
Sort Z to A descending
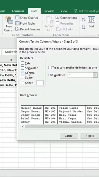(x=84, y=27)
